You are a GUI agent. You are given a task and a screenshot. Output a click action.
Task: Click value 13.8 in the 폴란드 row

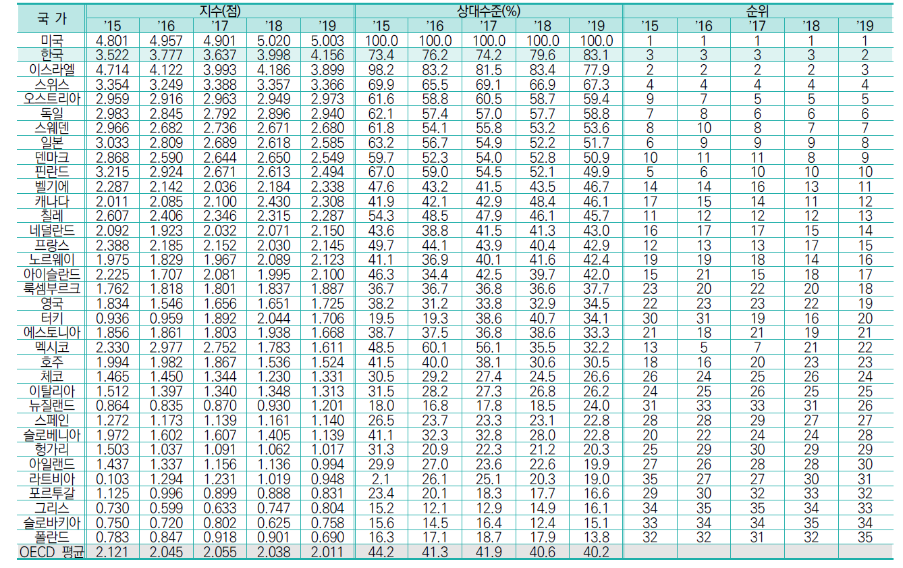tap(596, 537)
